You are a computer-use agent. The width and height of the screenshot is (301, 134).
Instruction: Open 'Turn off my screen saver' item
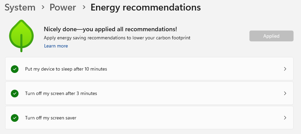click(x=149, y=118)
